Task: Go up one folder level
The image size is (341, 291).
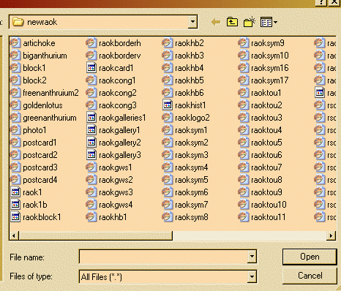Action: pyautogui.click(x=232, y=22)
